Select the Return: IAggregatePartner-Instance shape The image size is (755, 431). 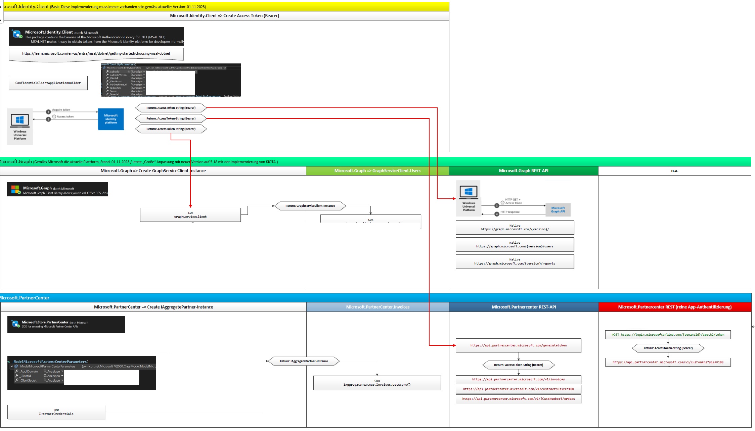(x=304, y=362)
